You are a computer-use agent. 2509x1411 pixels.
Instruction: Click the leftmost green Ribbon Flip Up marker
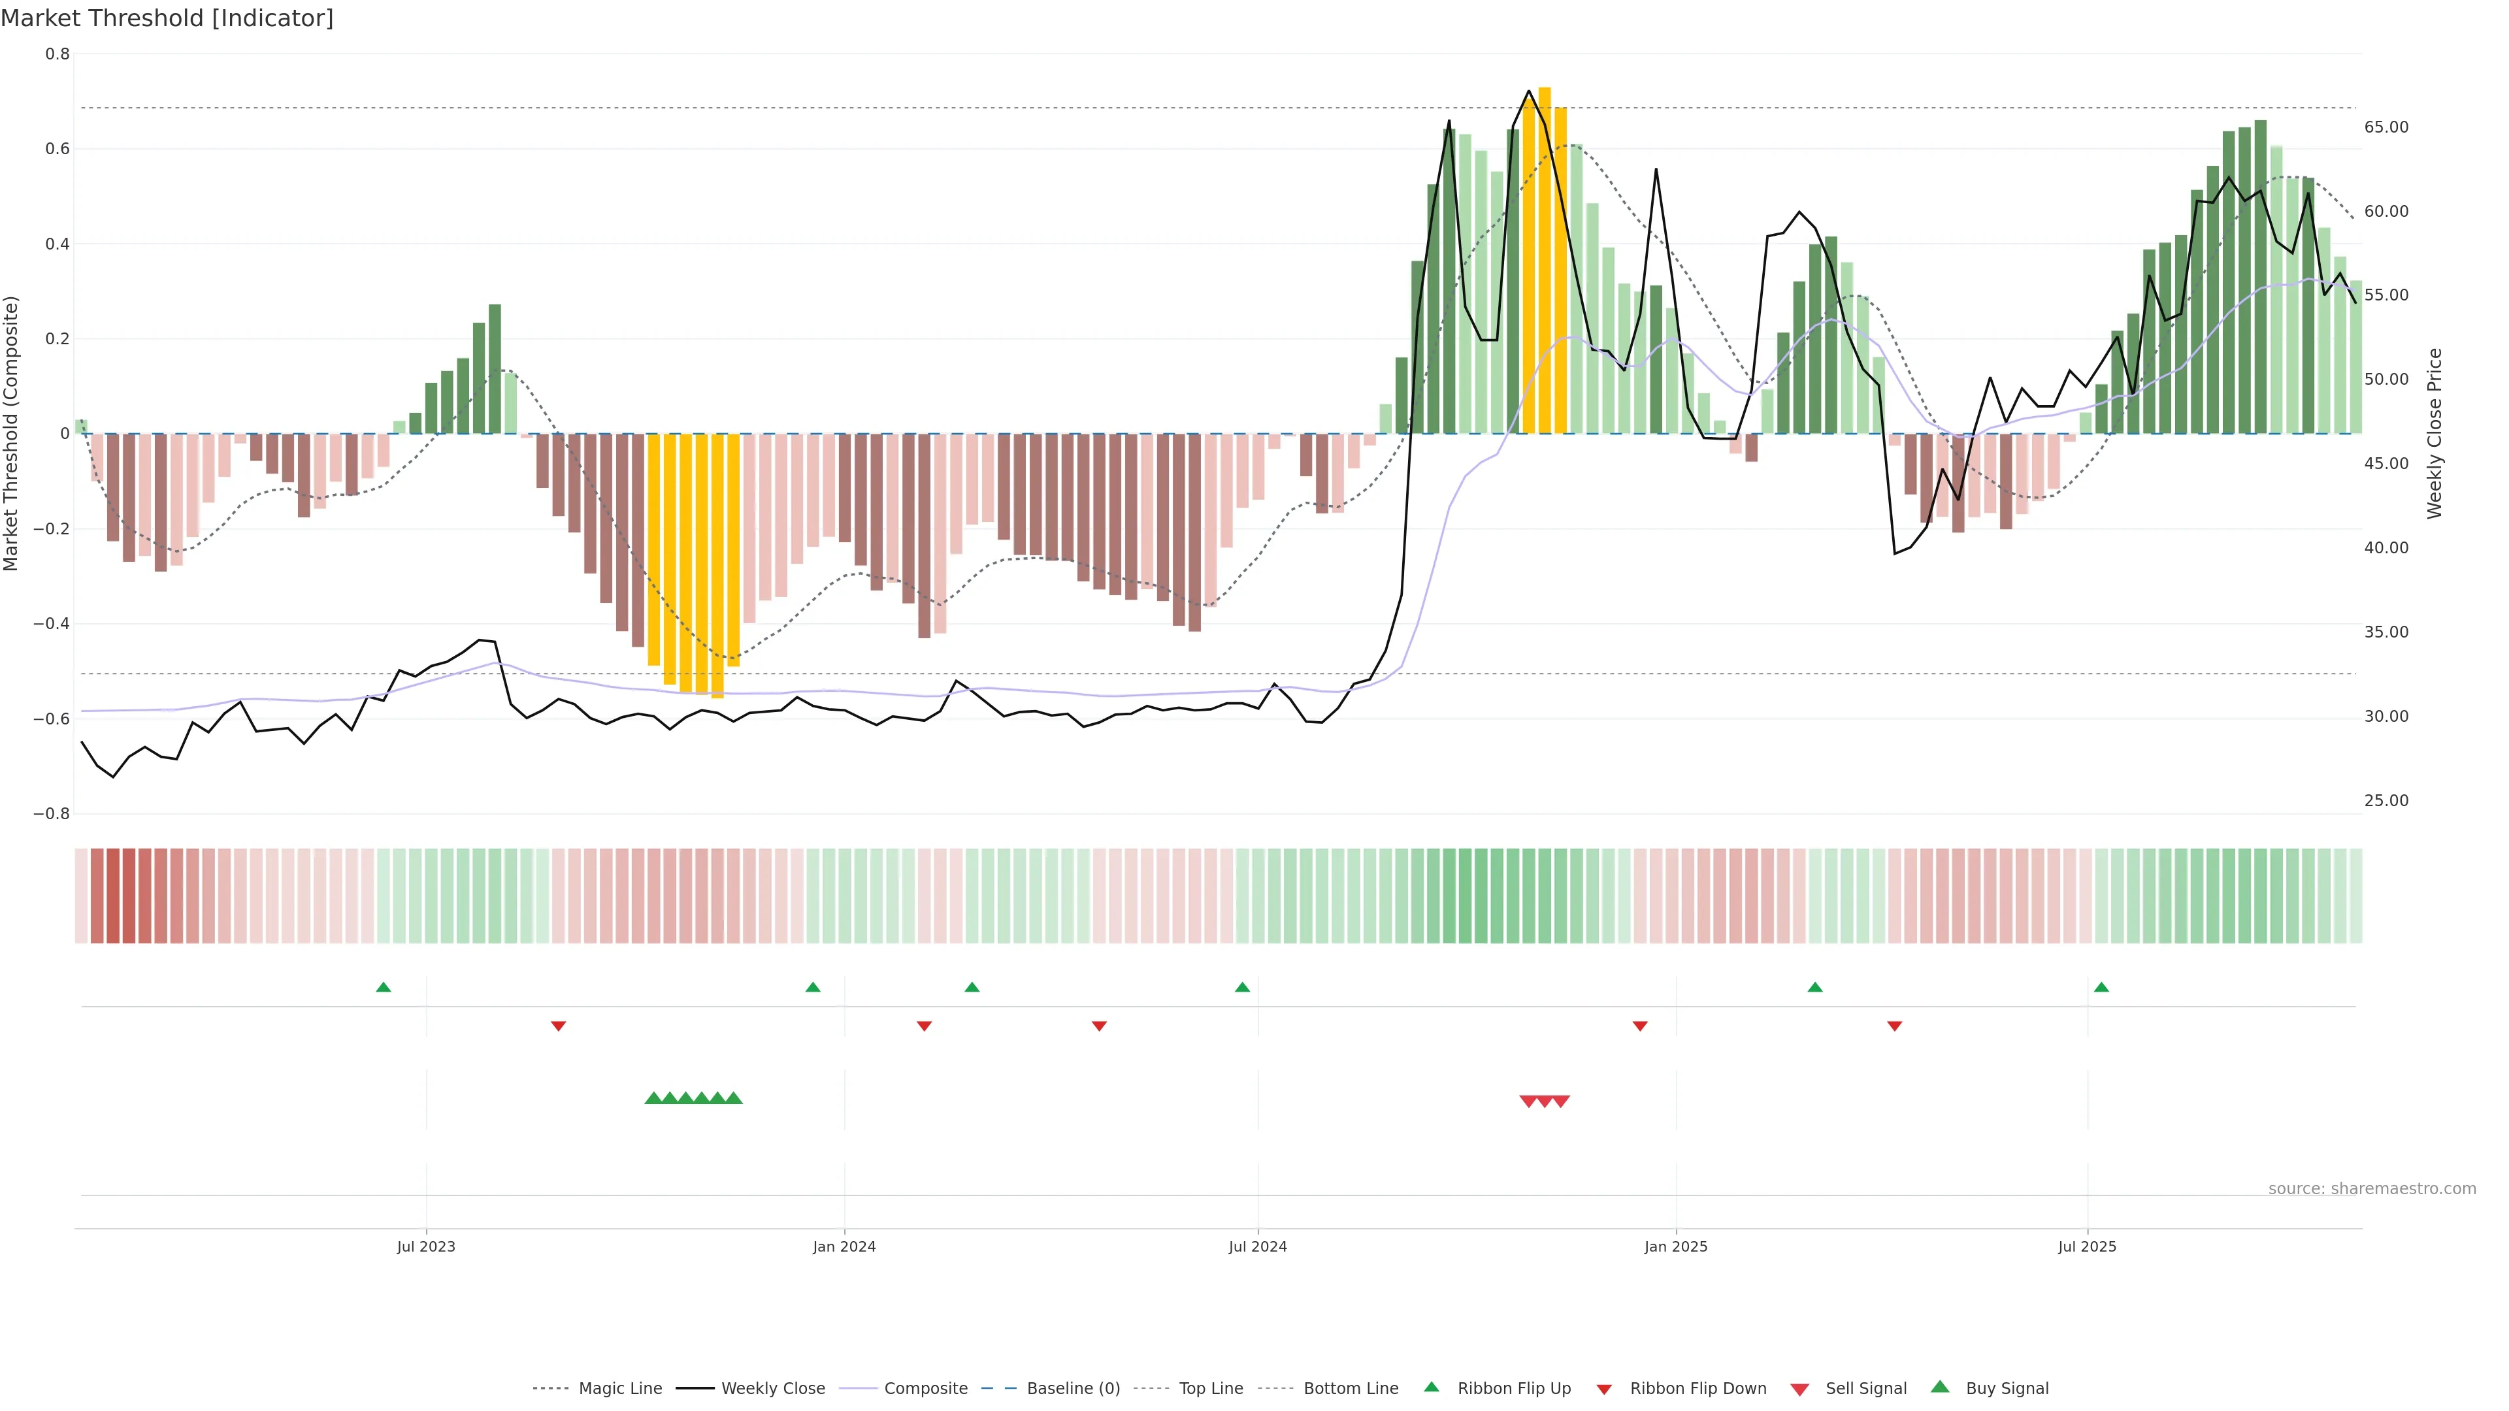pyautogui.click(x=384, y=988)
